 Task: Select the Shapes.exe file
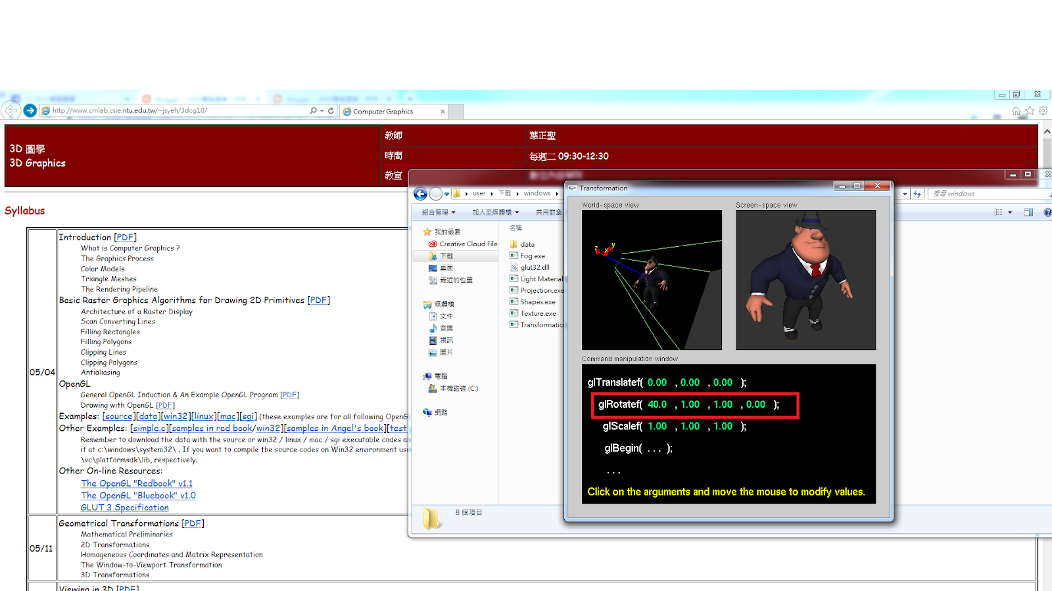click(533, 302)
